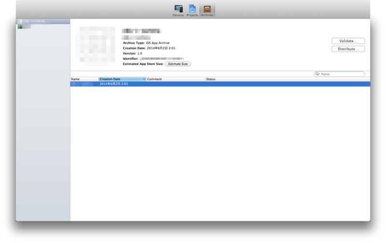This screenshot has width=386, height=243.
Task: Click the Version 1.0 value
Action: (x=139, y=54)
